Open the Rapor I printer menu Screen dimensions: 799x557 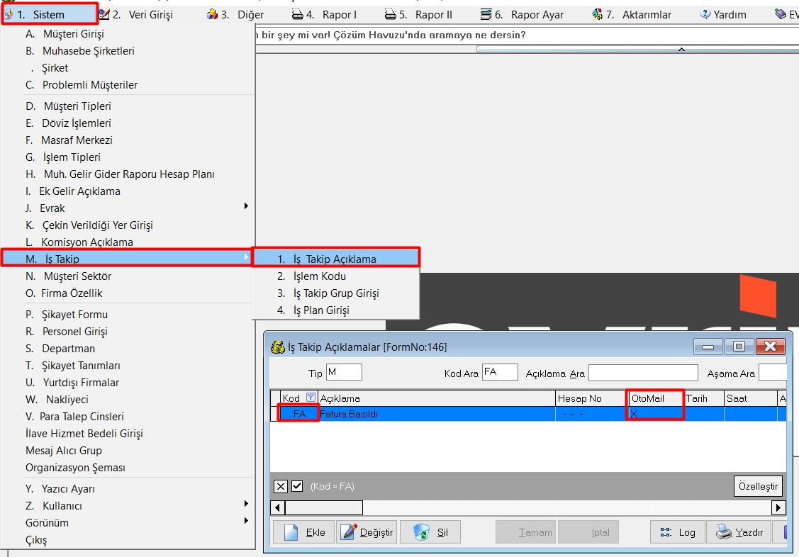324,14
